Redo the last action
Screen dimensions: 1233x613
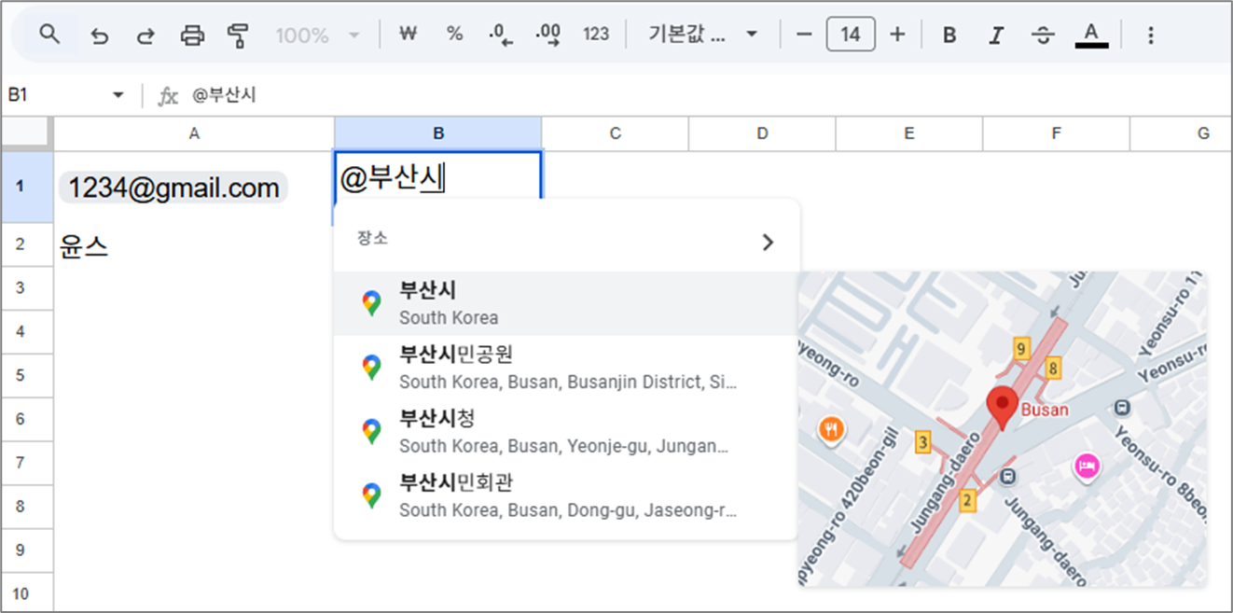click(145, 35)
